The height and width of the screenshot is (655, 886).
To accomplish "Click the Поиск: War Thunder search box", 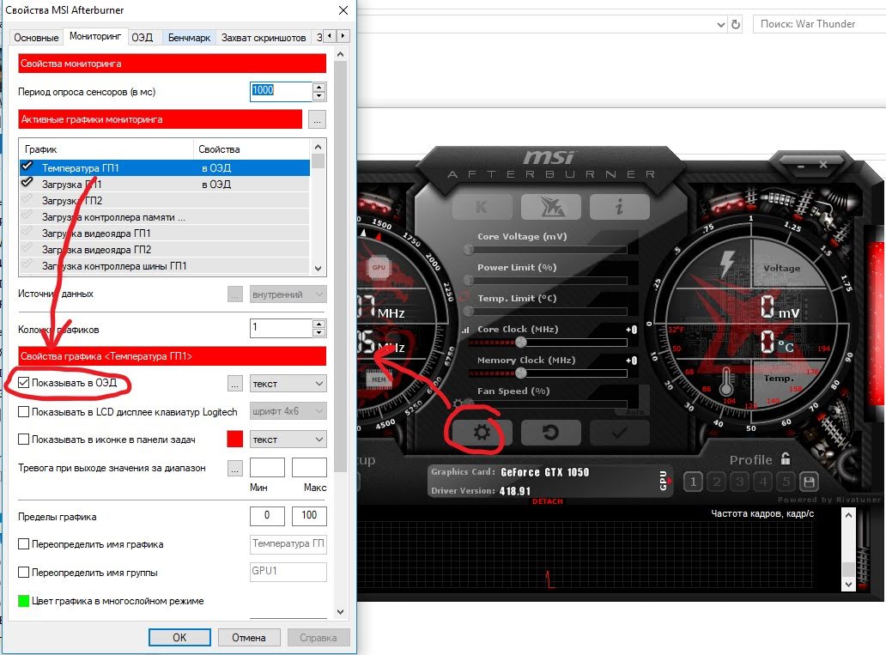I will [819, 24].
